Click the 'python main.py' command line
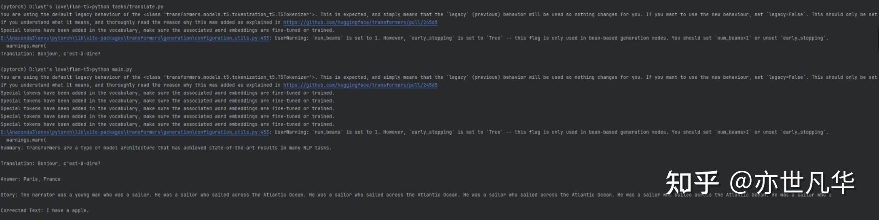879x220 pixels. click(66, 69)
